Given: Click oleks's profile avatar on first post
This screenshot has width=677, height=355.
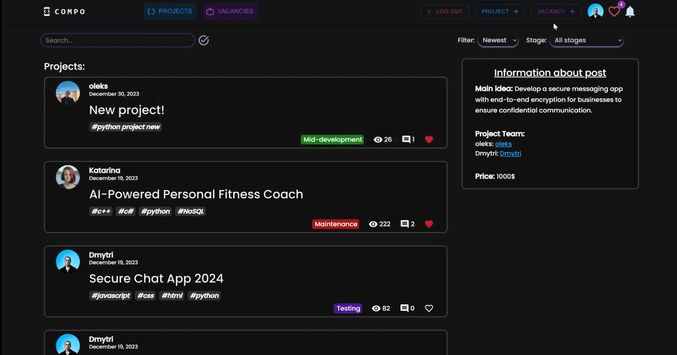Looking at the screenshot, I should click(x=68, y=93).
